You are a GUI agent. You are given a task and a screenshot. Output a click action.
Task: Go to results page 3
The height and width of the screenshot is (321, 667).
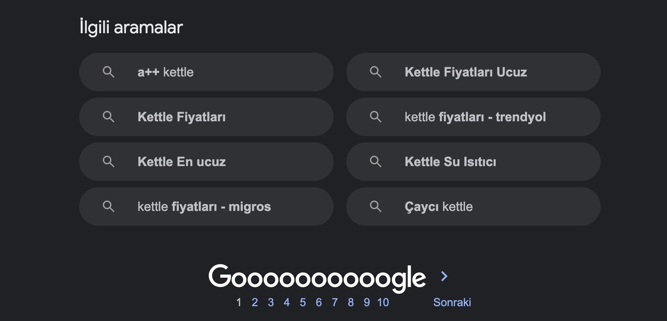click(271, 303)
